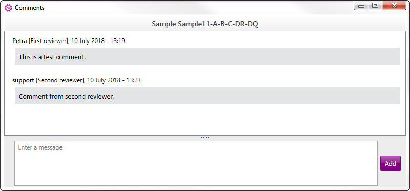Click the gray area right of first comment text
Screen dimensions: 410x191
point(243,56)
